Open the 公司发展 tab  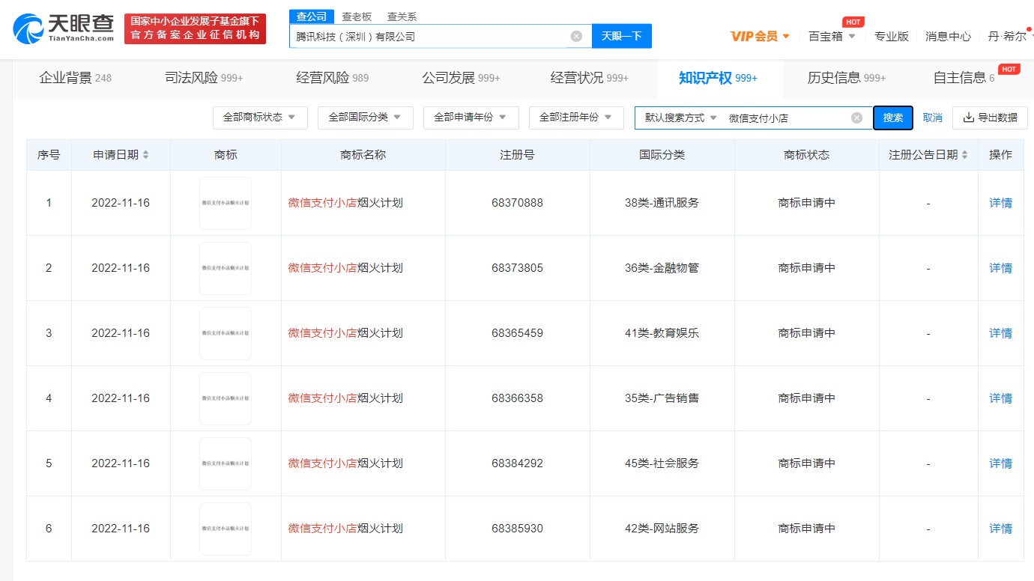461,78
